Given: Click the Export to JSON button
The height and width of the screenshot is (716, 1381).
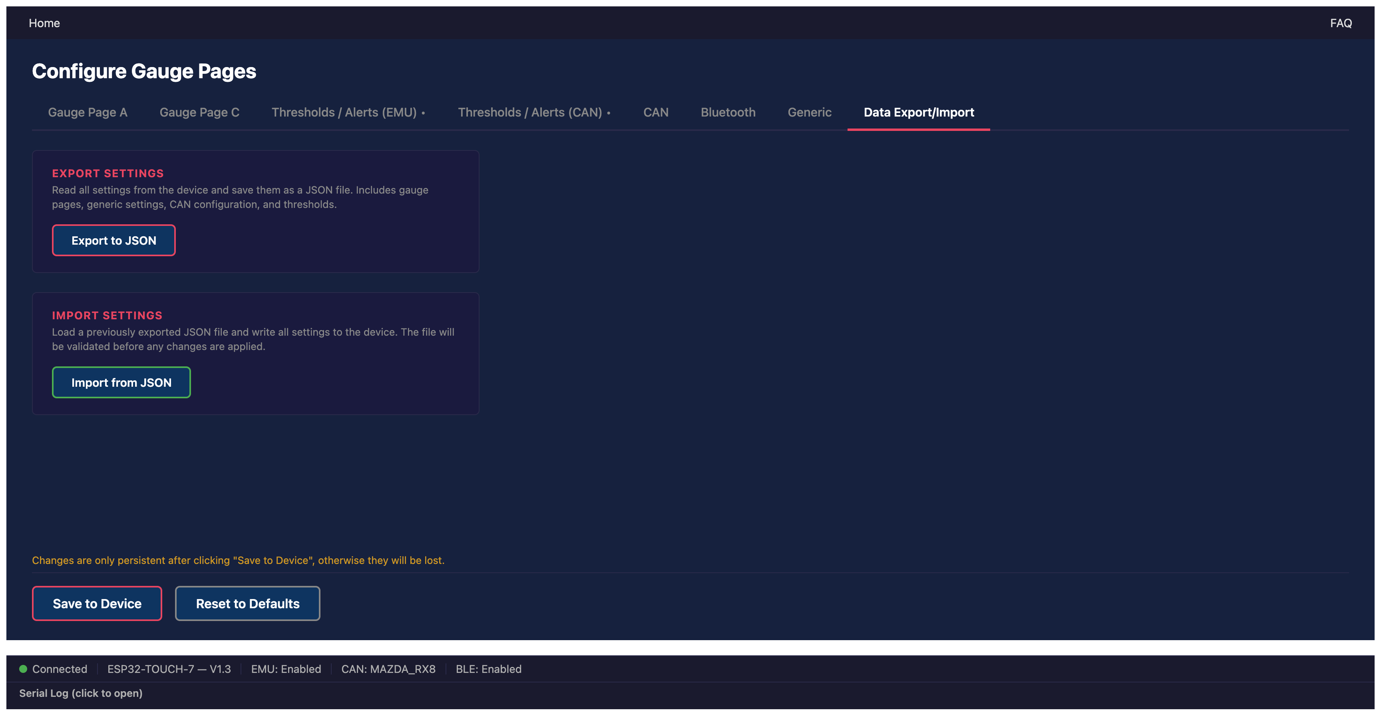Looking at the screenshot, I should [113, 240].
